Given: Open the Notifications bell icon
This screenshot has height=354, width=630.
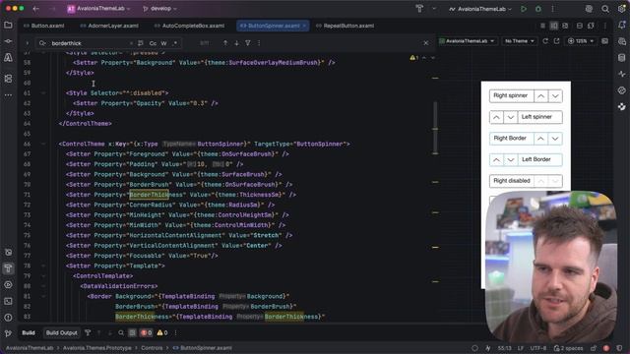Looking at the screenshot, I should point(622,25).
